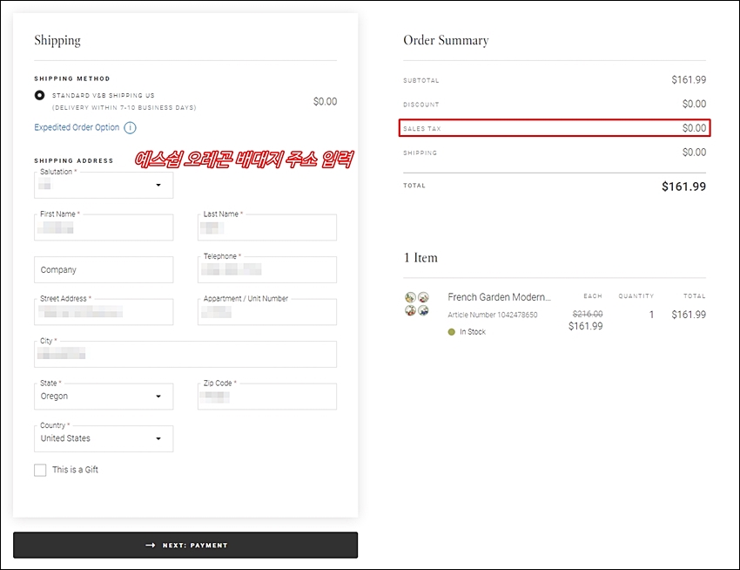Open the State dropdown showing Oregon
740x570 pixels.
104,396
